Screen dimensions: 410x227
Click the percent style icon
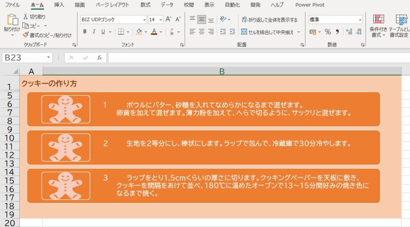(x=328, y=32)
